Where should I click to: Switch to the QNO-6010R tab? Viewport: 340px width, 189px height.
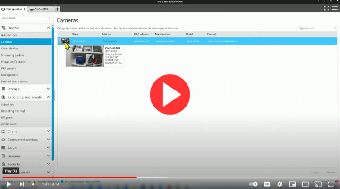point(41,9)
